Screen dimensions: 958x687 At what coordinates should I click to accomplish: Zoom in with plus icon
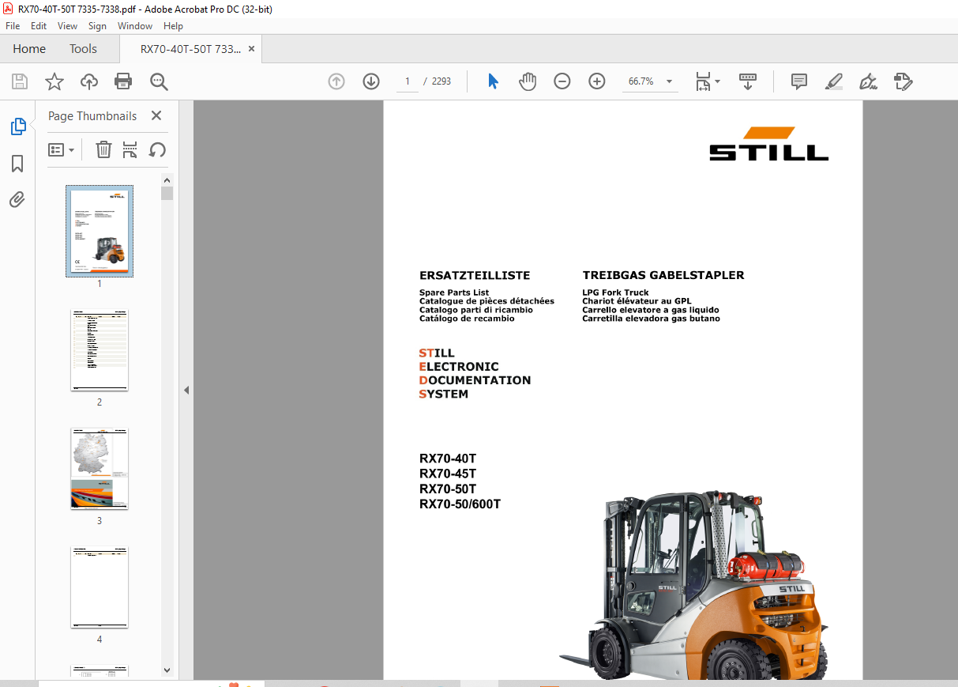tap(597, 81)
